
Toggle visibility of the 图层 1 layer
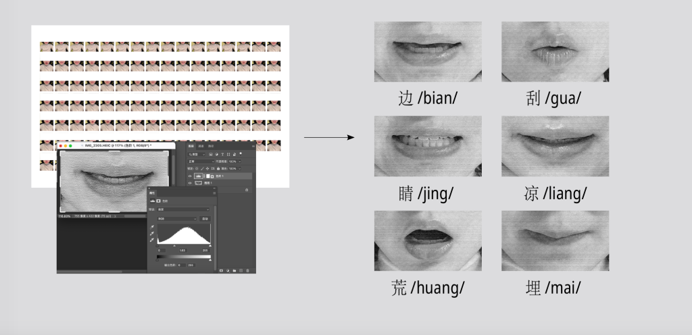pyautogui.click(x=190, y=183)
